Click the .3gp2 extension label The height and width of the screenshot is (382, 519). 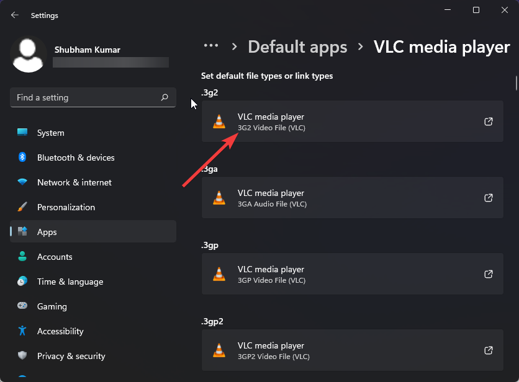212,322
